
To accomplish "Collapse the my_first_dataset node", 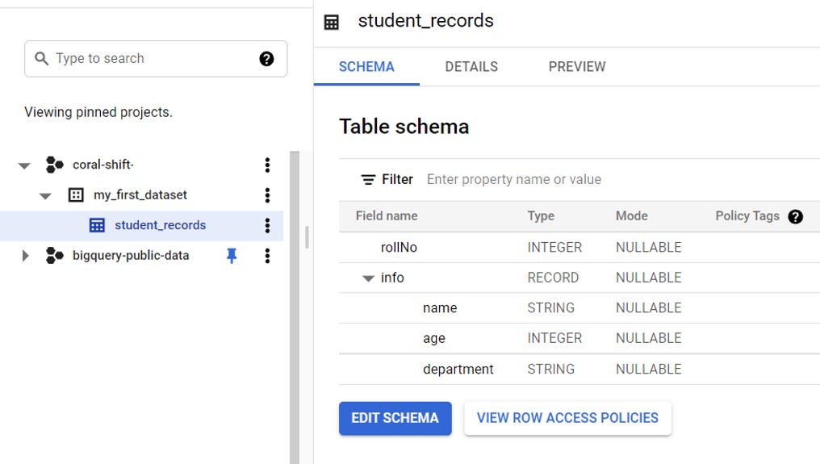I will (x=45, y=196).
